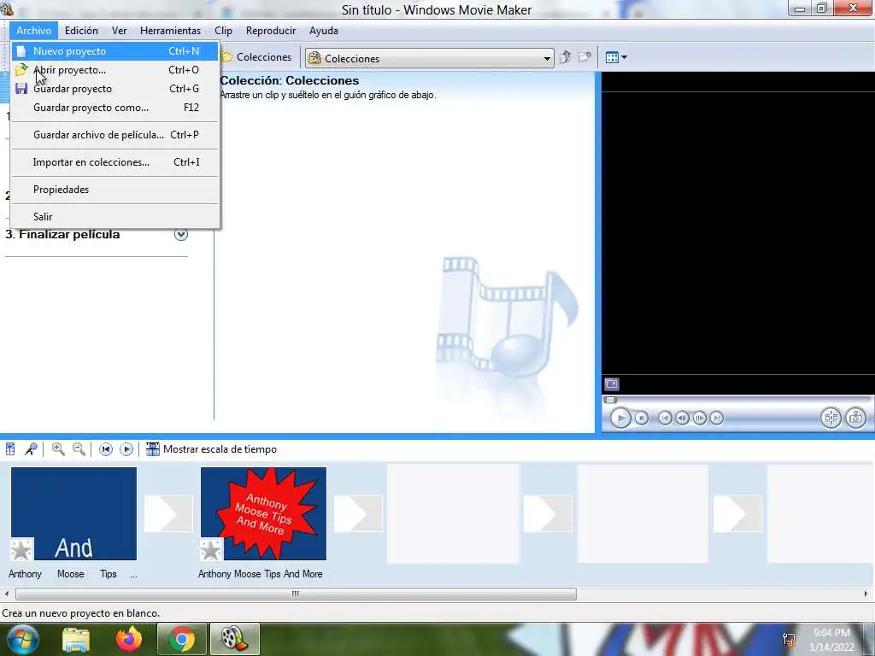The height and width of the screenshot is (656, 875).
Task: Open the Clip menu
Action: (x=223, y=31)
